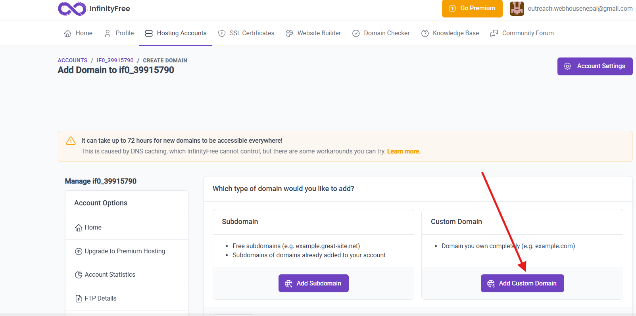Click the Add Custom Domain button

click(522, 283)
